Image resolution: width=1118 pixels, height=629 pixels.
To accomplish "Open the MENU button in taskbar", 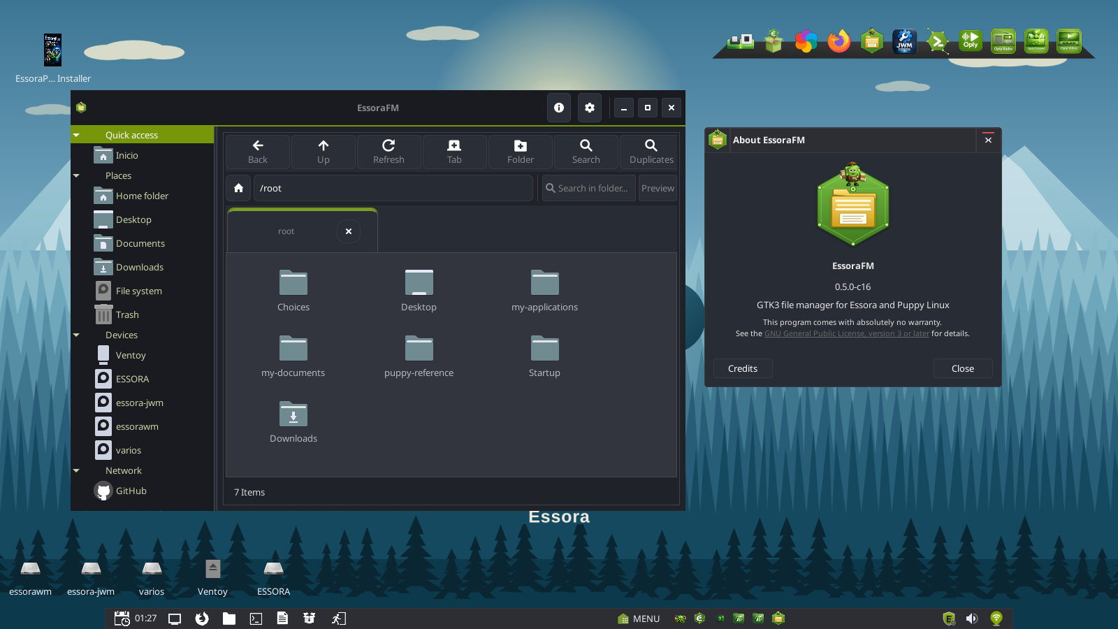I will pos(639,619).
